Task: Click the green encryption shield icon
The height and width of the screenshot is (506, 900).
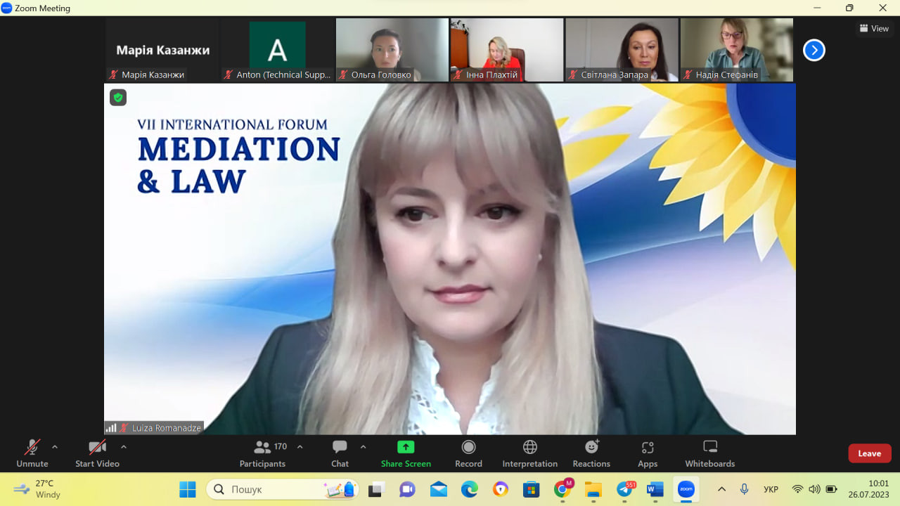Action: [118, 98]
